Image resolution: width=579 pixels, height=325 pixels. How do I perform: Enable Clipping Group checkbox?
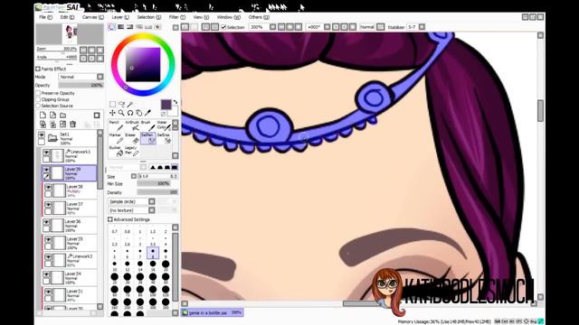pos(38,99)
